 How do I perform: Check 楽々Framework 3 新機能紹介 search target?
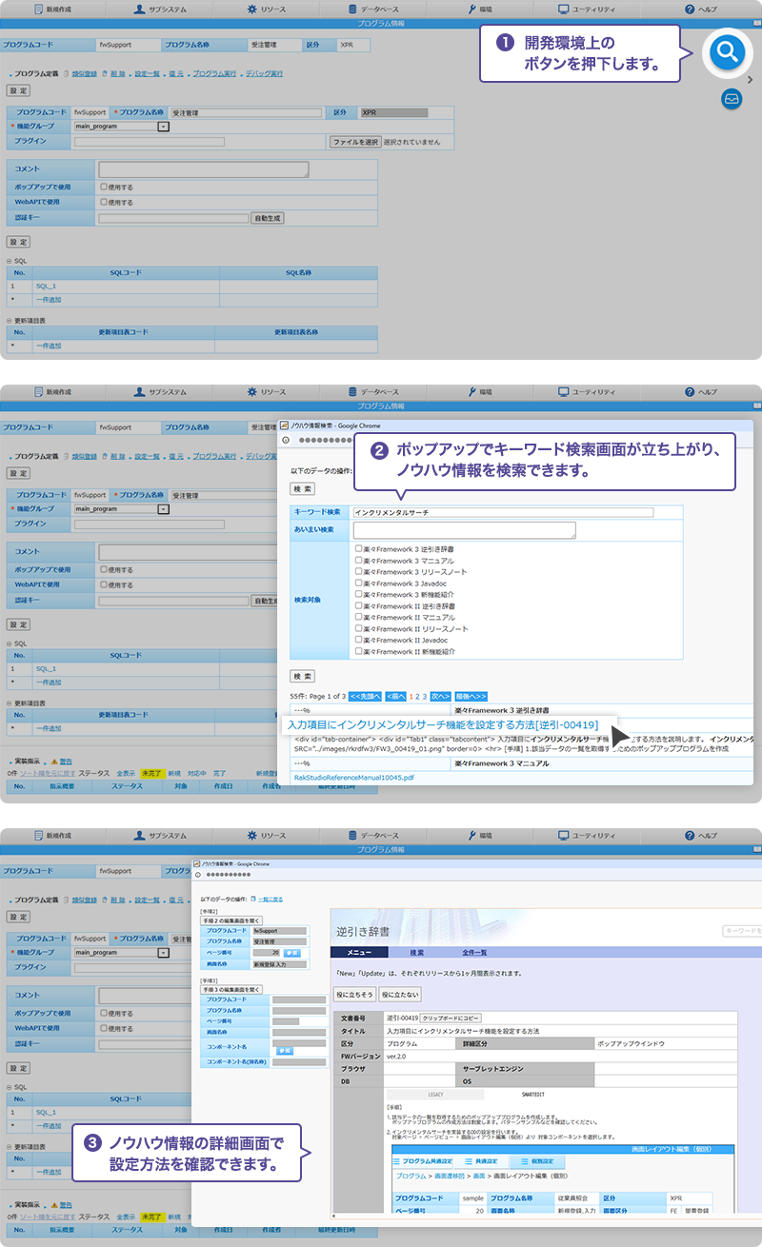358,595
